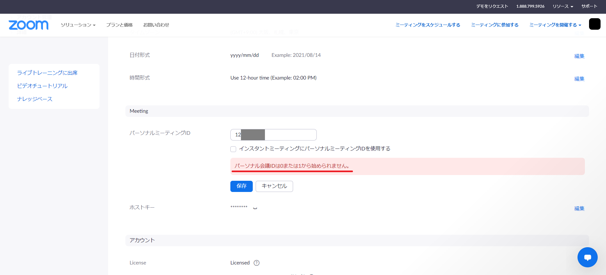Click the License help question mark icon
Image resolution: width=606 pixels, height=275 pixels.
pyautogui.click(x=256, y=263)
